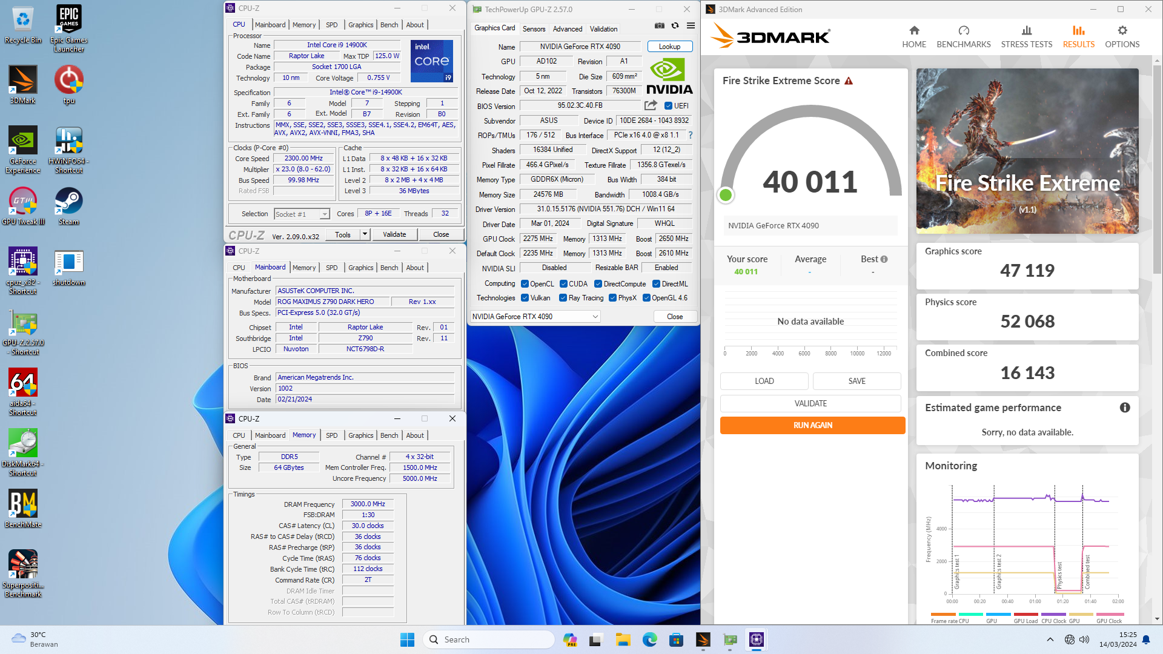Image resolution: width=1163 pixels, height=654 pixels.
Task: Toggle the CUDA checkbox
Action: 563,283
